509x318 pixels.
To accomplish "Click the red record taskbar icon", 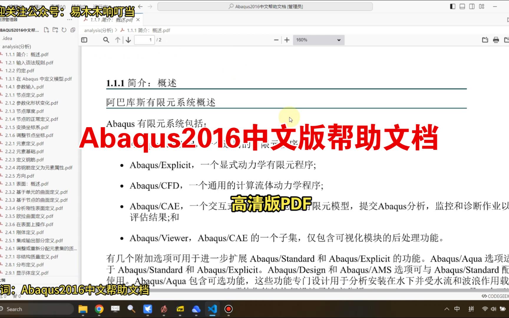I will click(229, 309).
